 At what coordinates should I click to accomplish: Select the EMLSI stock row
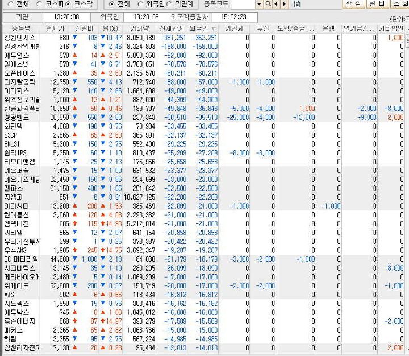pyautogui.click(x=204, y=144)
